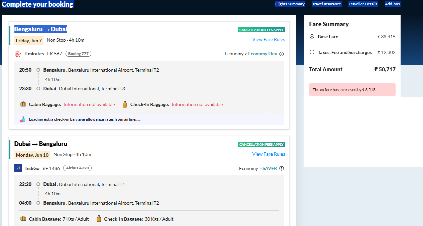Click Cabin Baggage icon for IndiGo flight
This screenshot has width=423, height=226.
23,219
